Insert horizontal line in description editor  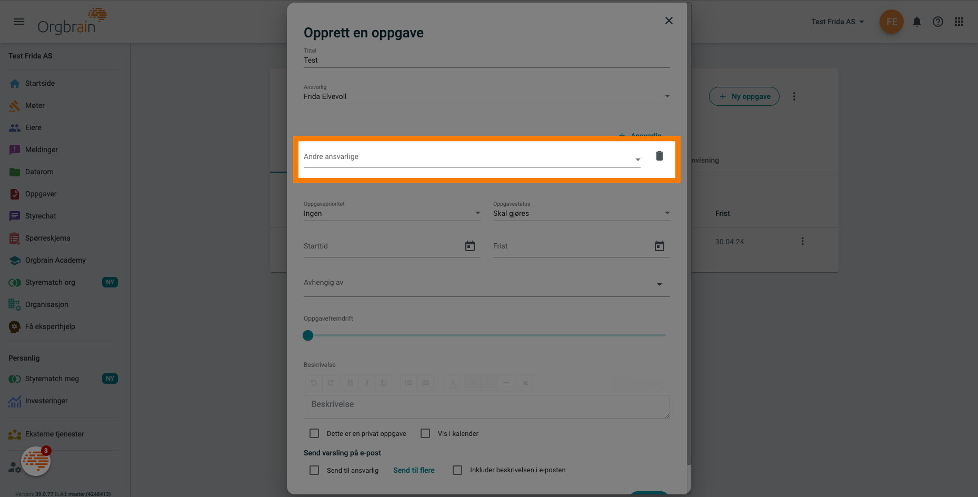point(506,383)
